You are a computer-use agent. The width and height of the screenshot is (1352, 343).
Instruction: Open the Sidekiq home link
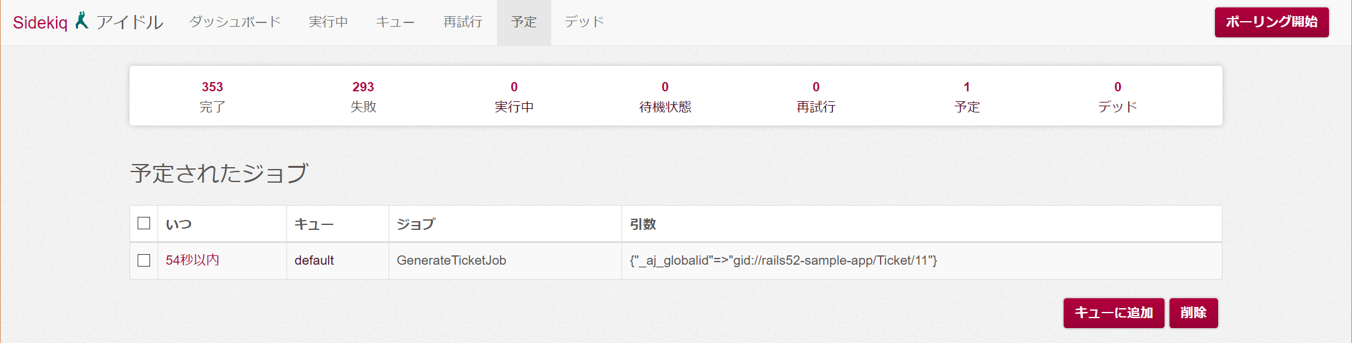tap(40, 23)
